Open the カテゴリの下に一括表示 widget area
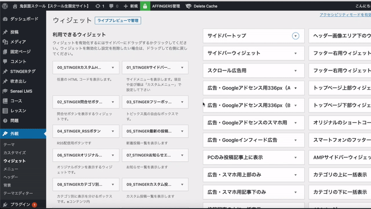Screen dimensions: 371x209 (x=340, y=192)
